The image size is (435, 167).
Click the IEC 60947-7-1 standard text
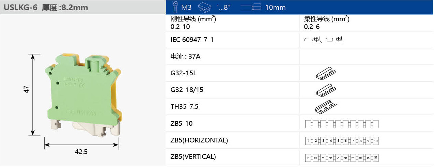point(192,40)
